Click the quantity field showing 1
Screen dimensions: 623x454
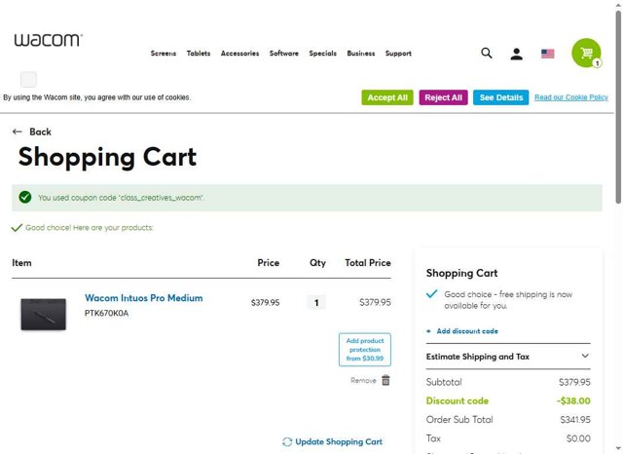316,303
